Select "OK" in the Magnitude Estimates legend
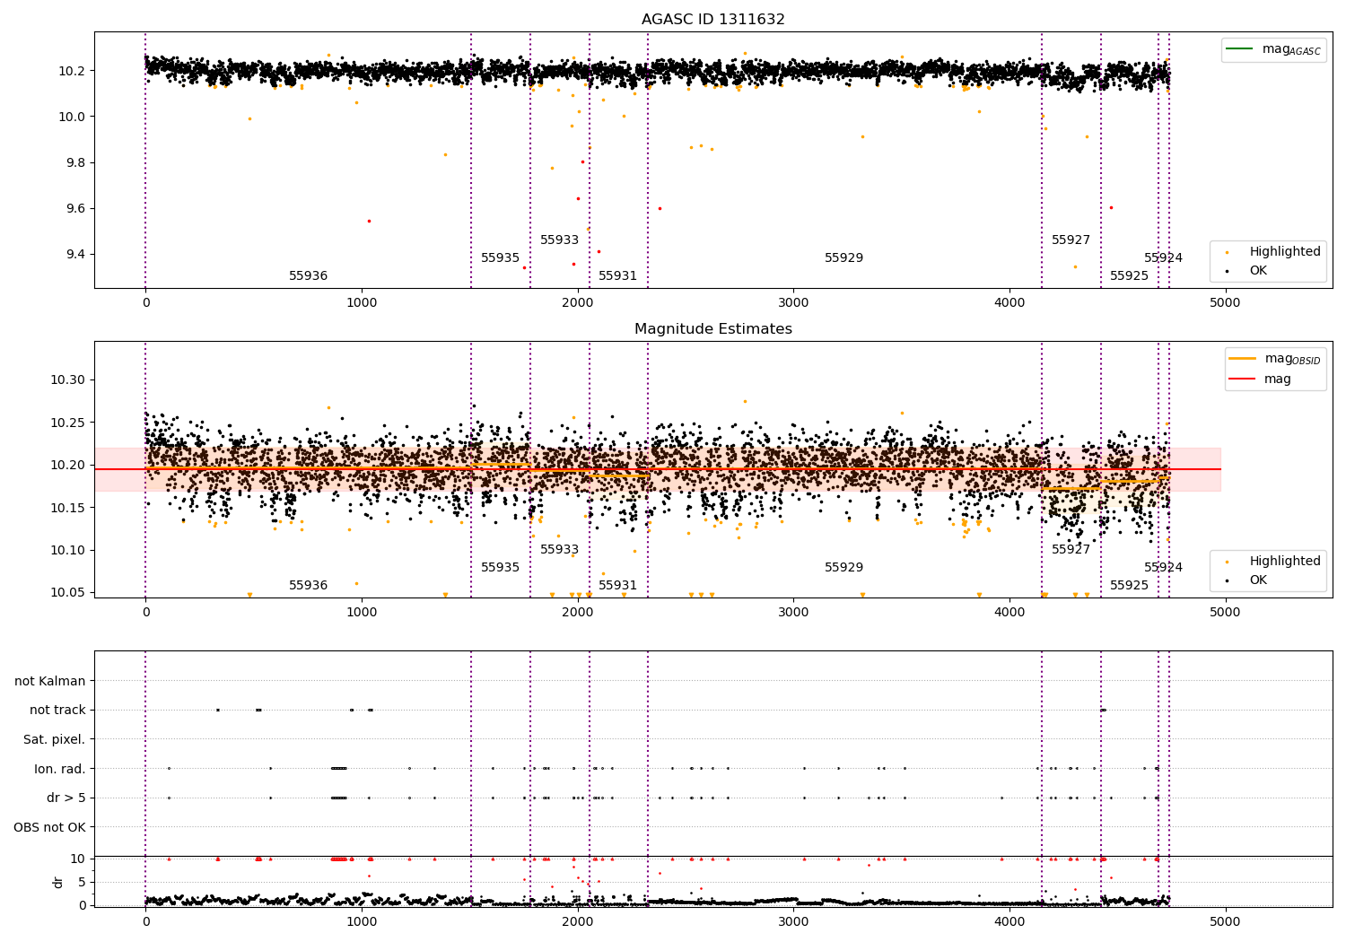Image resolution: width=1346 pixels, height=942 pixels. click(1258, 580)
